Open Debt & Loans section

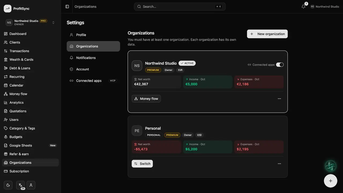coord(30,68)
